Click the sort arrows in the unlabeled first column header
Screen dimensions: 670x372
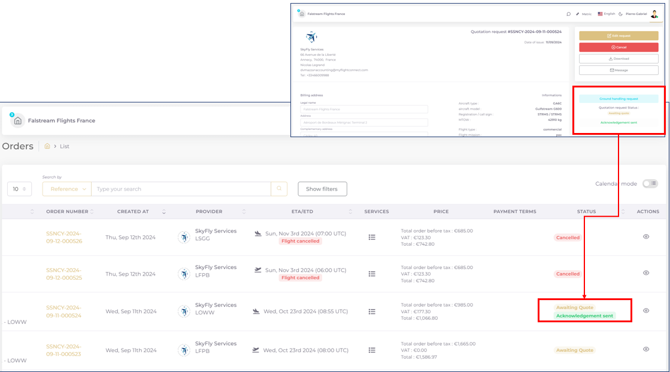[x=32, y=211]
